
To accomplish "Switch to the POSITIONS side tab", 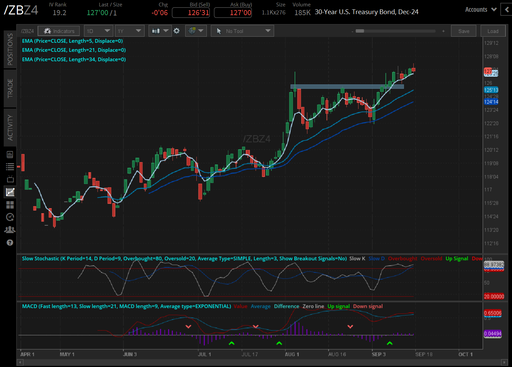I will (x=10, y=49).
